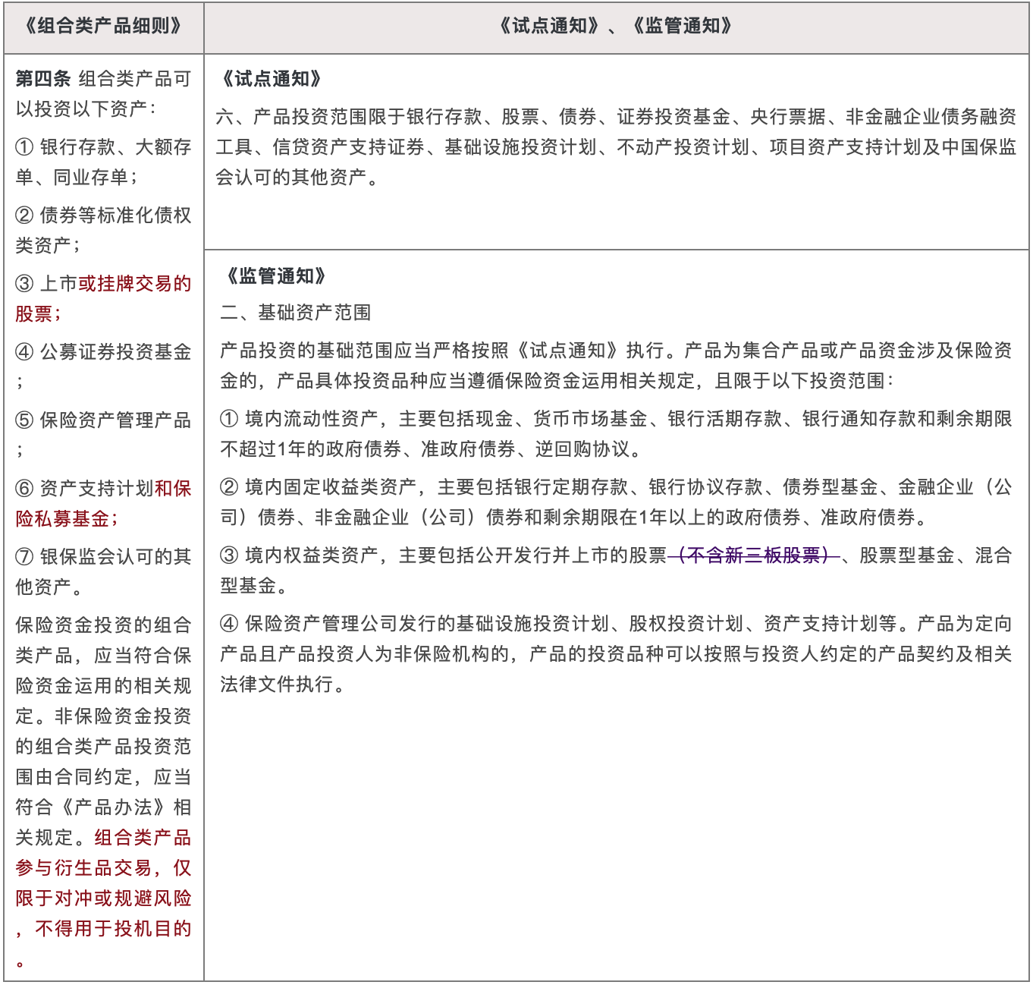Viewport: 1033px width, 985px height.
Task: Click paragraph starting 六、产品投资范围限于银行存款
Action: pos(616,147)
